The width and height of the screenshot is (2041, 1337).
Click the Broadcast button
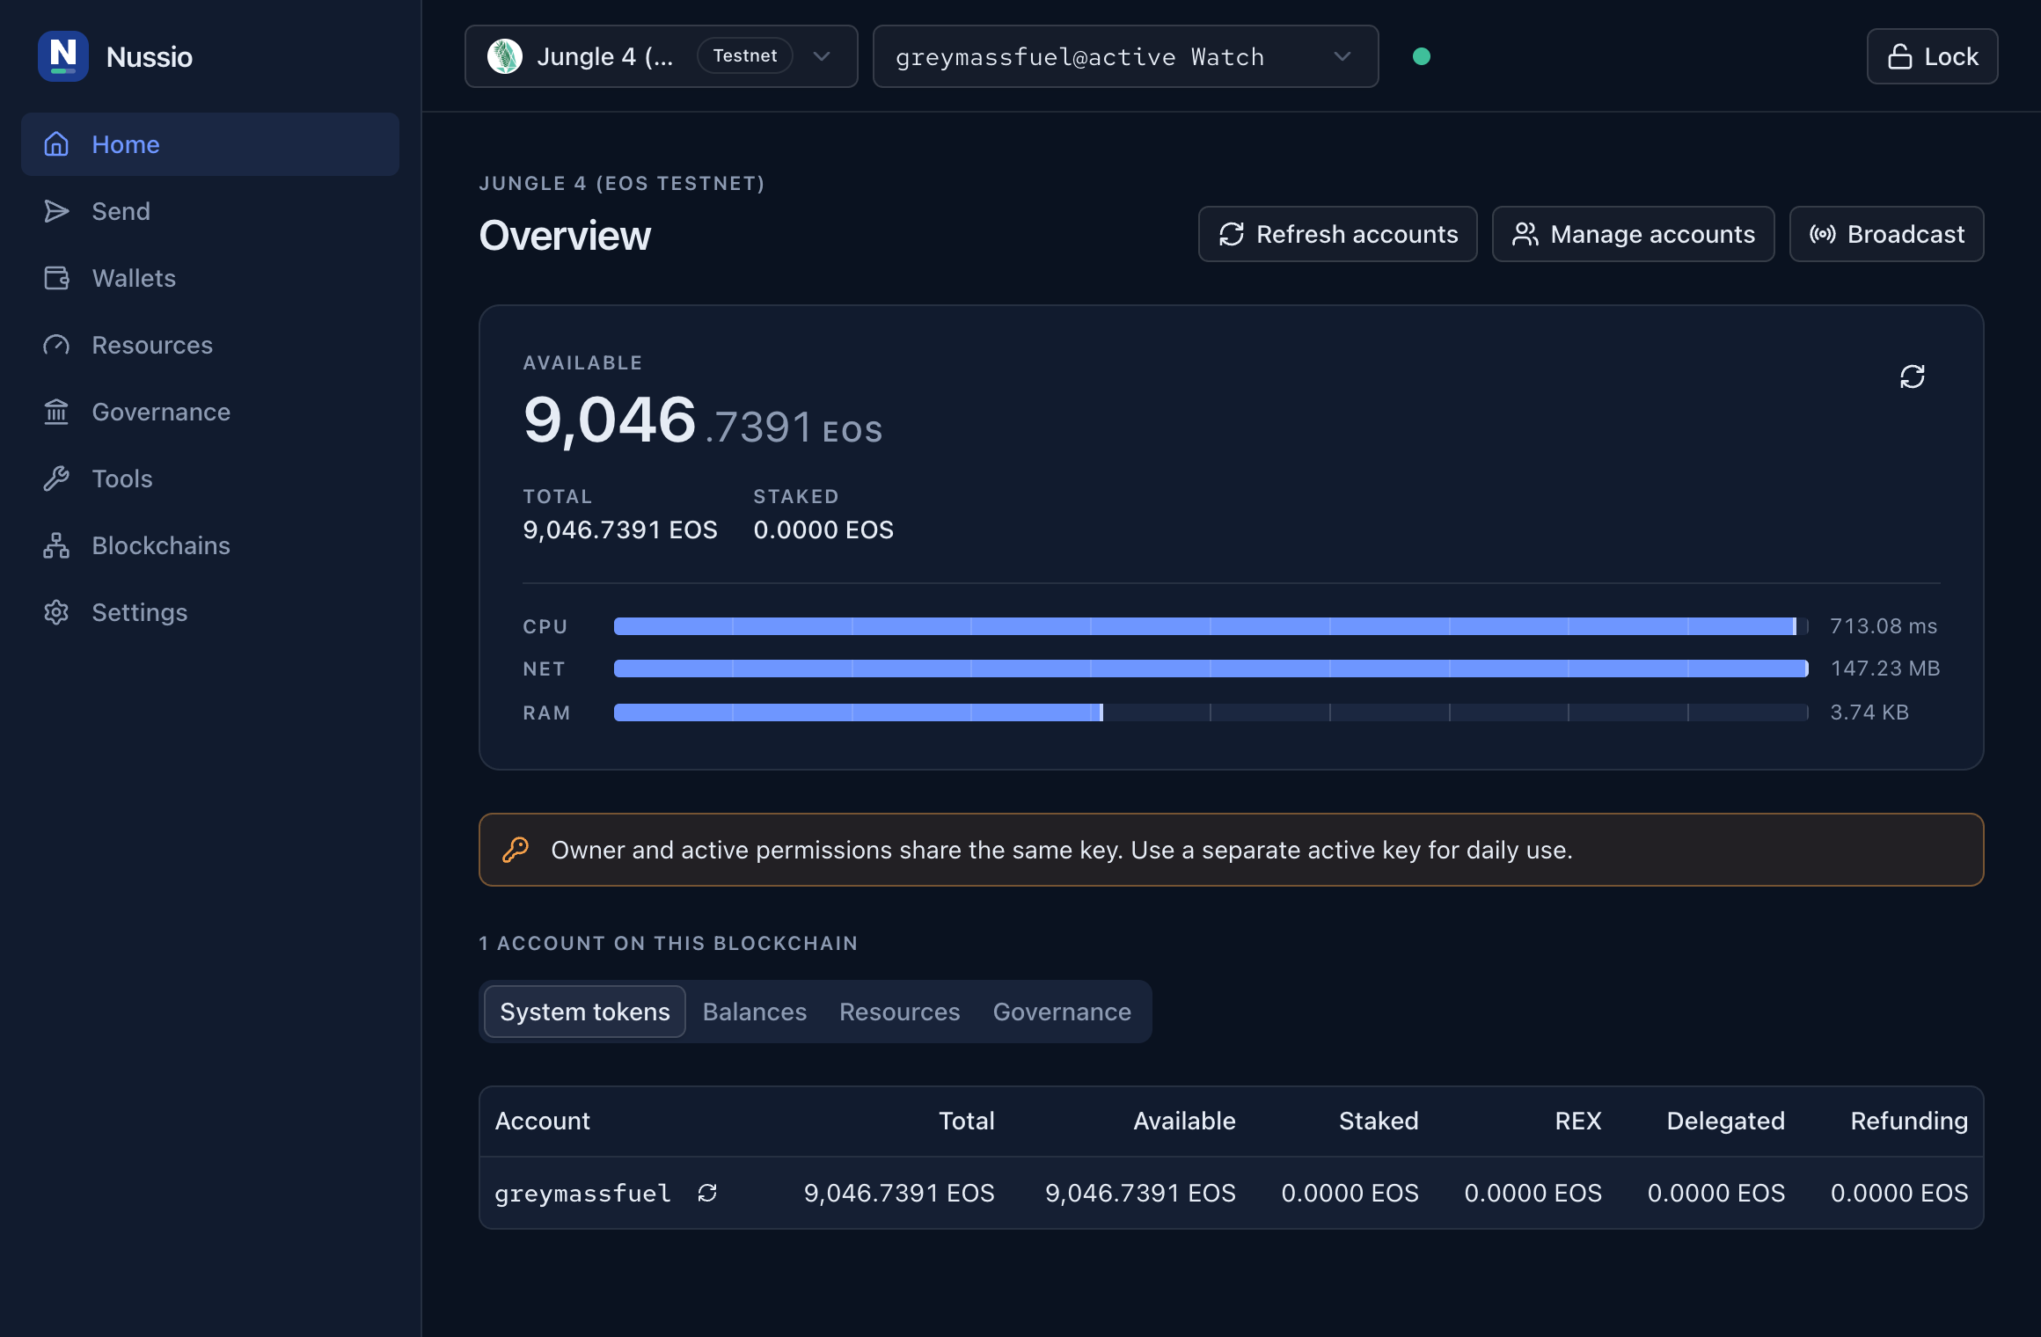click(x=1887, y=234)
